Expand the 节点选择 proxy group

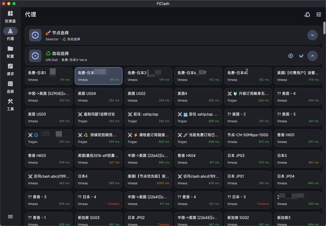[312, 35]
